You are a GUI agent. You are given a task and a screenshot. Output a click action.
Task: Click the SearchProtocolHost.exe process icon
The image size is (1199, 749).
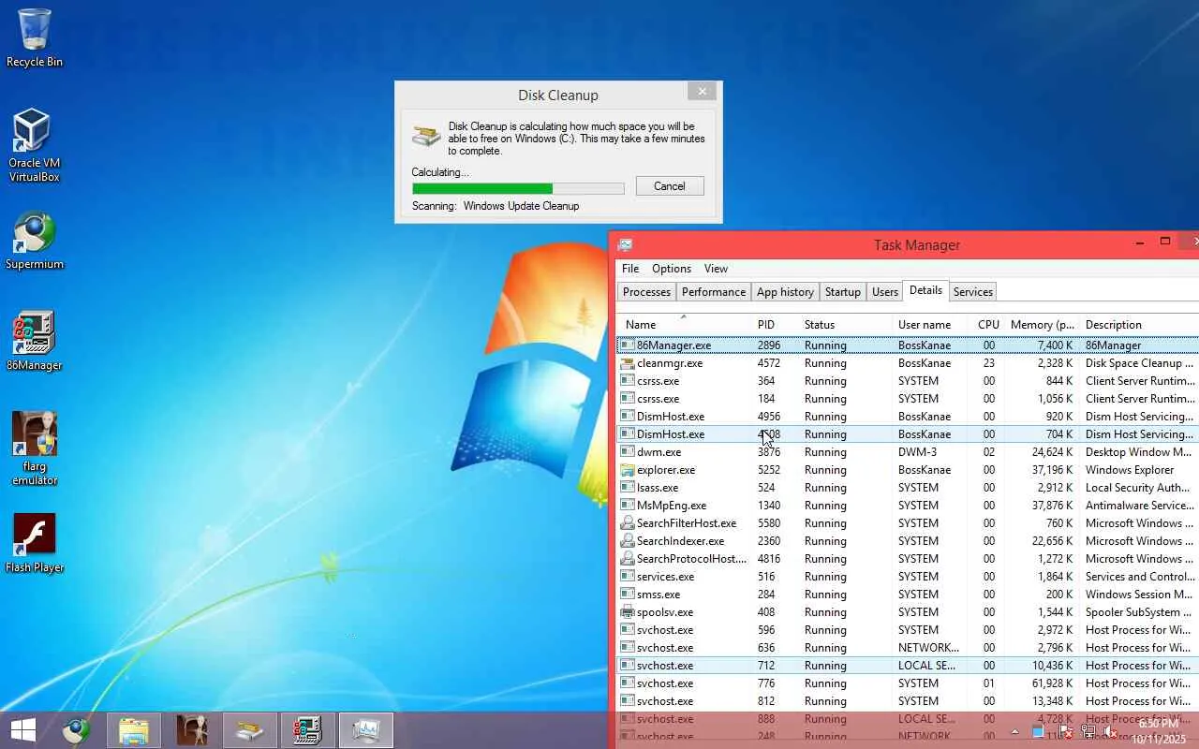pyautogui.click(x=628, y=559)
